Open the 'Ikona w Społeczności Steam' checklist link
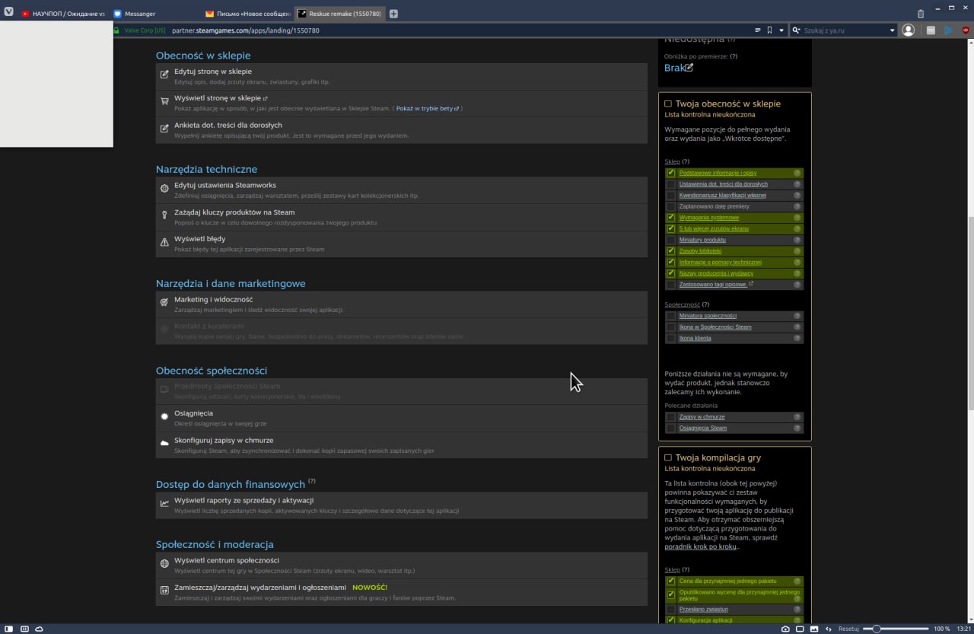This screenshot has width=974, height=634. pyautogui.click(x=715, y=327)
